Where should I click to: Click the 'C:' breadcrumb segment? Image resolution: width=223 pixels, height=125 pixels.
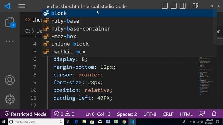[28, 31]
